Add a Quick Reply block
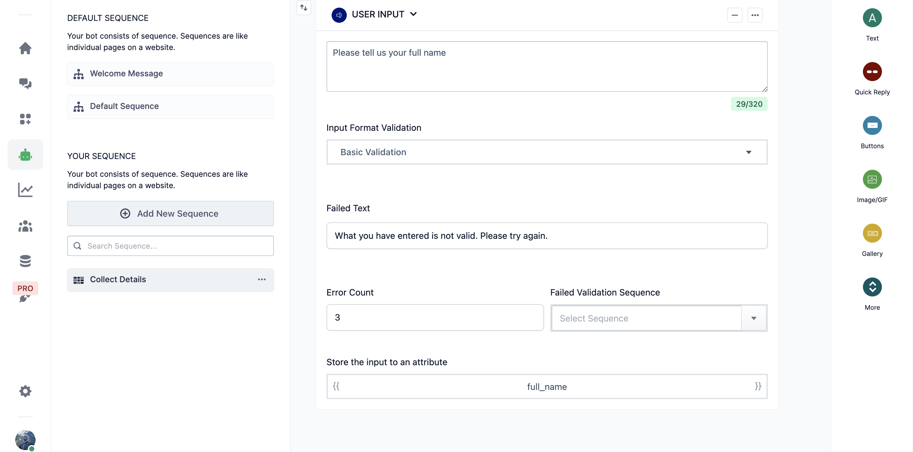 click(872, 72)
